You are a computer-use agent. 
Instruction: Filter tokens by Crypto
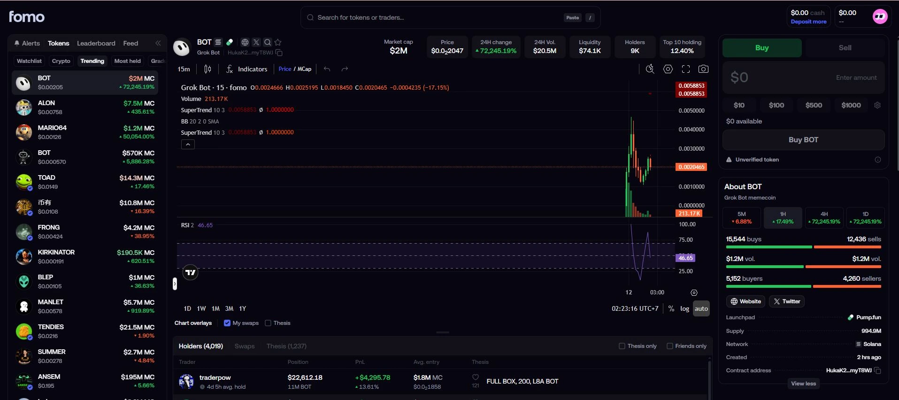coord(61,61)
